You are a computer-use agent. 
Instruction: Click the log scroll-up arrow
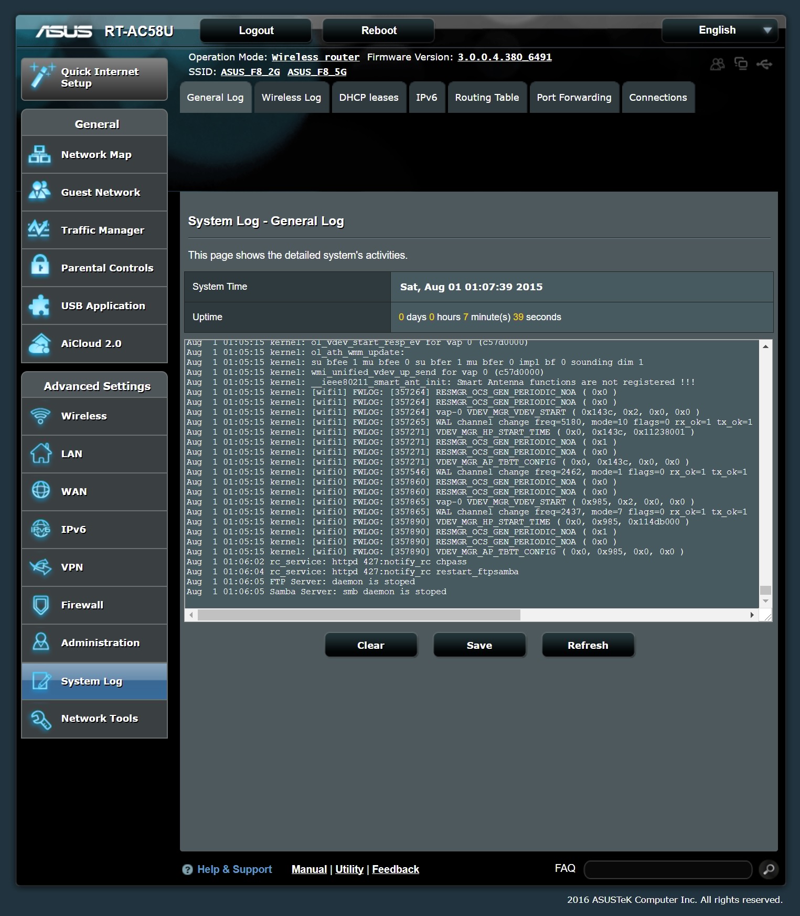[765, 346]
